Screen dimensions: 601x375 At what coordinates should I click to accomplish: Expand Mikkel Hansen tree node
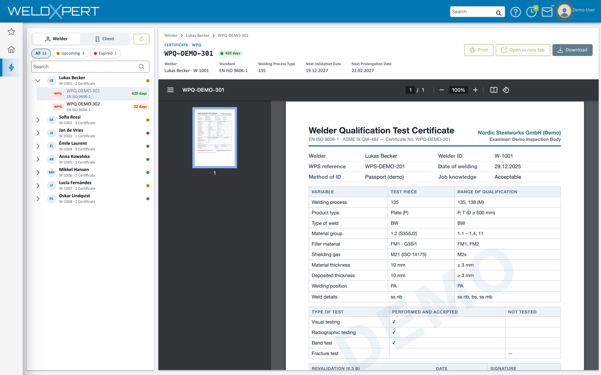tap(38, 172)
